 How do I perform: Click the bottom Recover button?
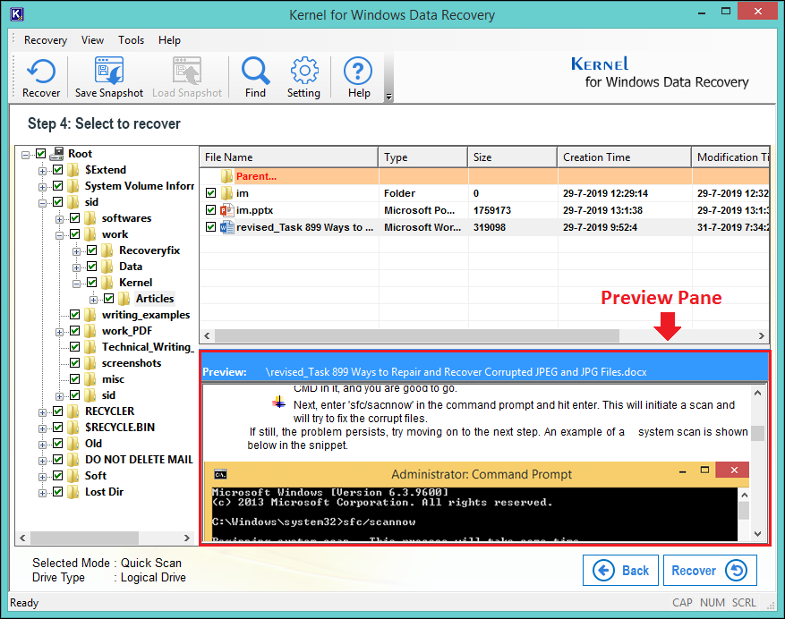point(710,570)
